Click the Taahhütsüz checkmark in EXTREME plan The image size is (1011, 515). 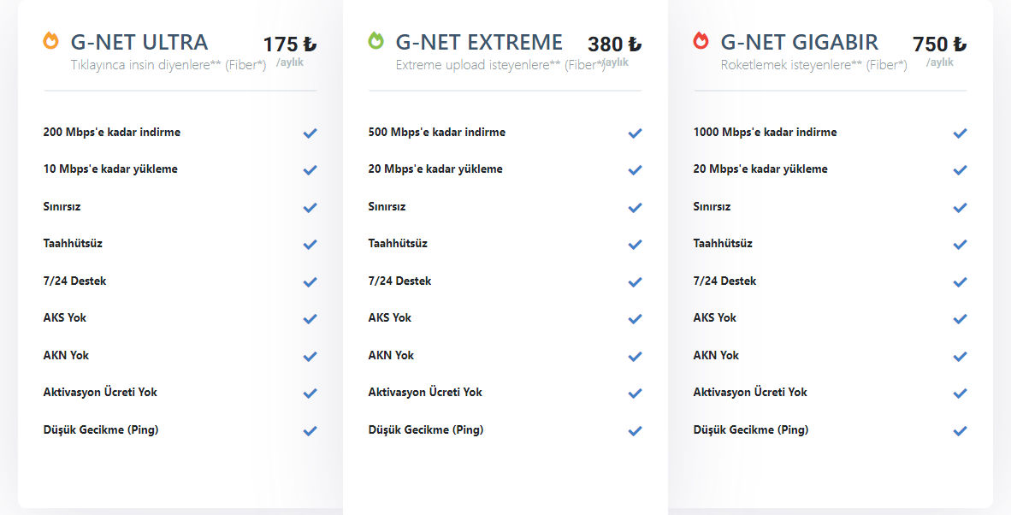coord(635,245)
